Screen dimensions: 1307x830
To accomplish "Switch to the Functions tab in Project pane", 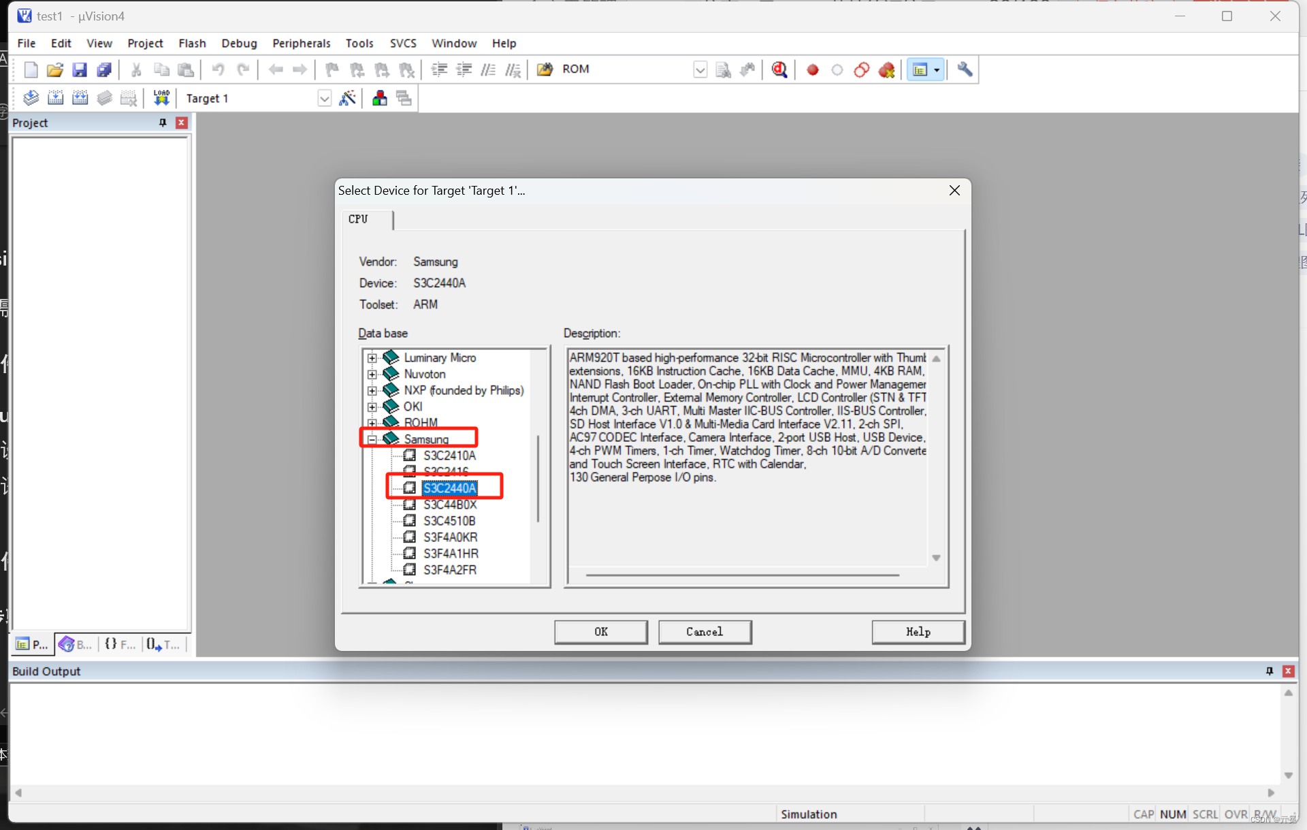I will (120, 644).
